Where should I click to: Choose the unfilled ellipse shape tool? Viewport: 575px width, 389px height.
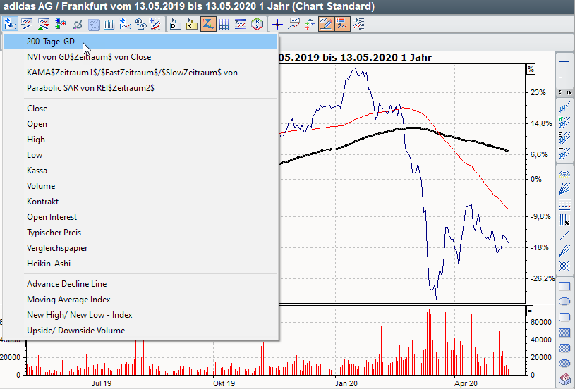pos(564,302)
